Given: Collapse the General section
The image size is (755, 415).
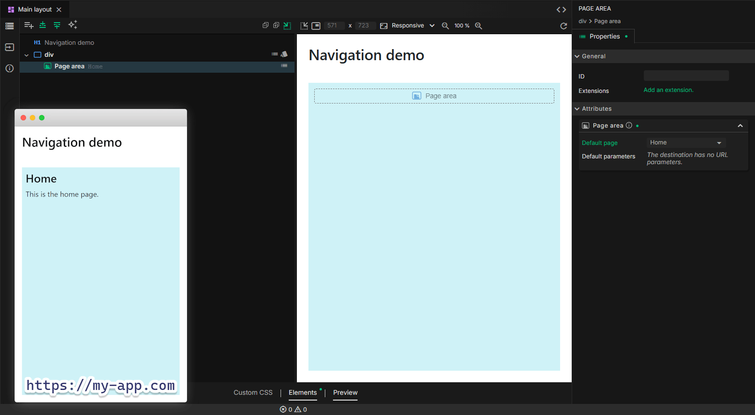Looking at the screenshot, I should coord(577,56).
